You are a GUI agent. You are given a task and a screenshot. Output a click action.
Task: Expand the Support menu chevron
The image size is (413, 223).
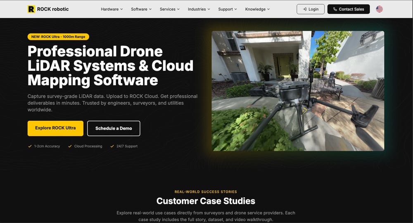coord(235,9)
